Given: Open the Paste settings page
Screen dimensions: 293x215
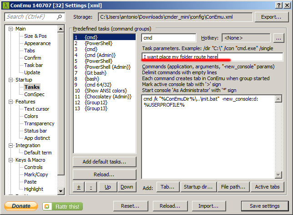Looking at the screenshot, I should pos(30,182).
